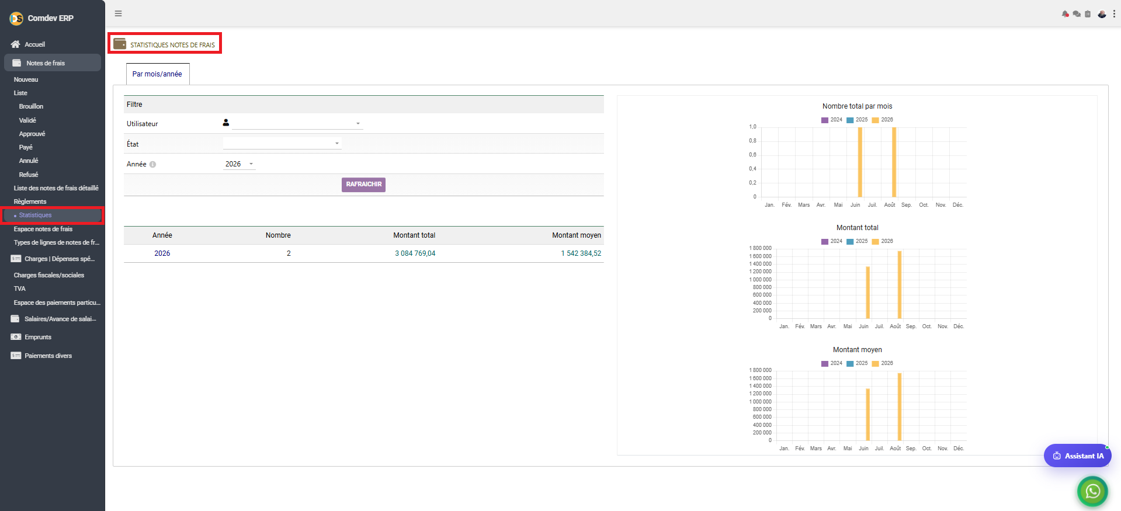Open Liste des notes de frais détaillé

56,188
